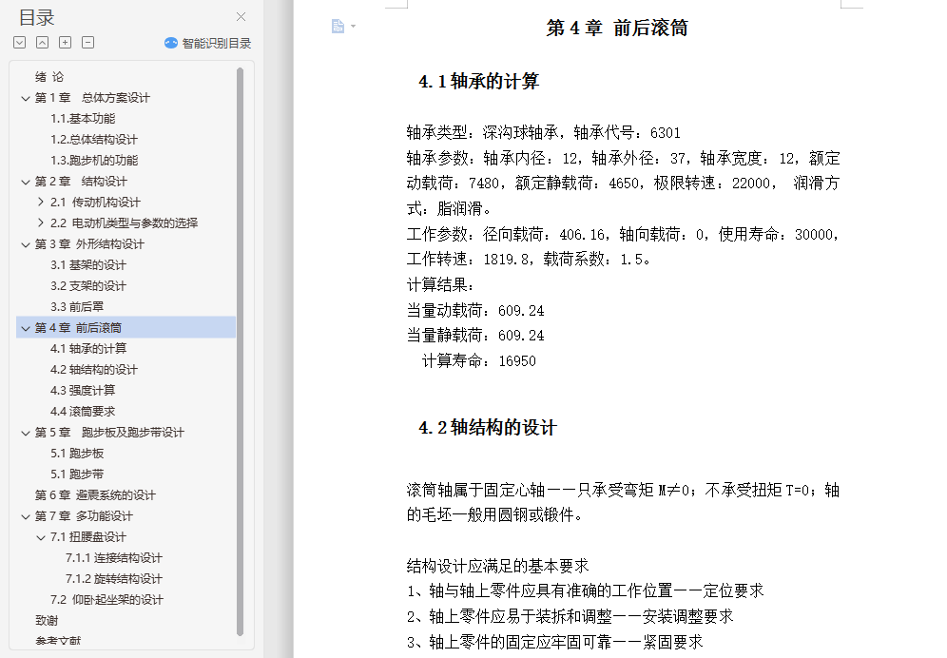The height and width of the screenshot is (658, 947).
Task: Click the minus (remove heading level) icon
Action: click(88, 42)
